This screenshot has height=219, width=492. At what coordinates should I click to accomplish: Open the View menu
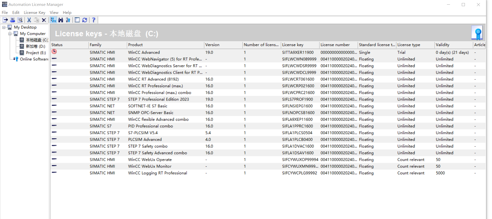[x=54, y=13]
